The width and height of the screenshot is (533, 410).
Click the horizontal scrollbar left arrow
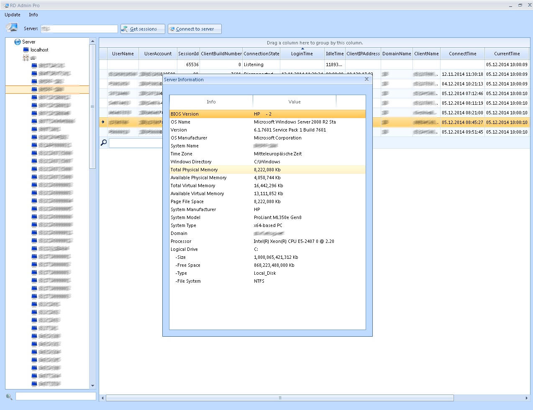102,398
